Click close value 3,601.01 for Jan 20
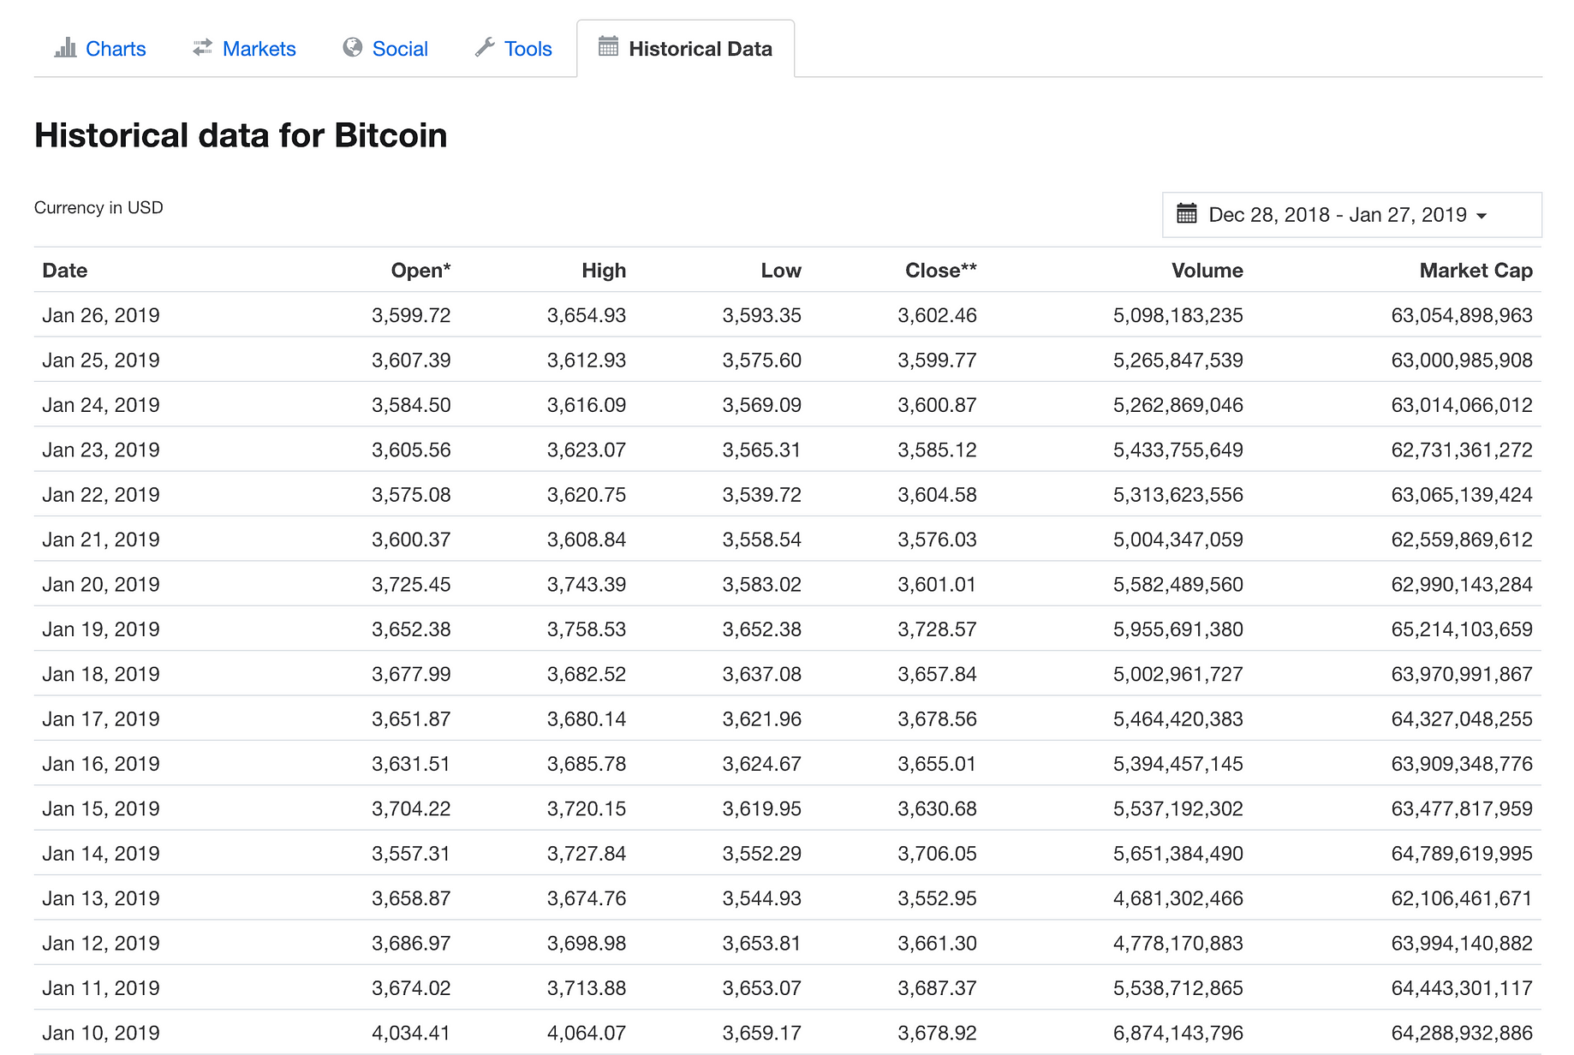Image resolution: width=1574 pixels, height=1055 pixels. 938,585
